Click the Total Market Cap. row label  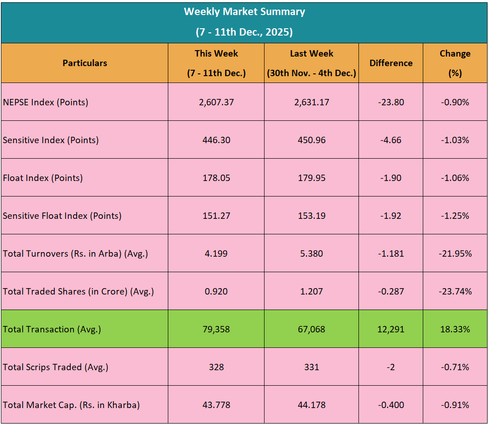[x=71, y=405]
